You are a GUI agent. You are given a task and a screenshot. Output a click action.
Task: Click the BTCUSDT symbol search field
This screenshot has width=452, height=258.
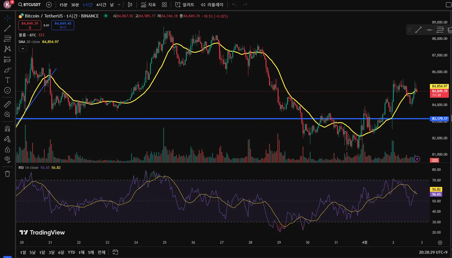[30, 5]
